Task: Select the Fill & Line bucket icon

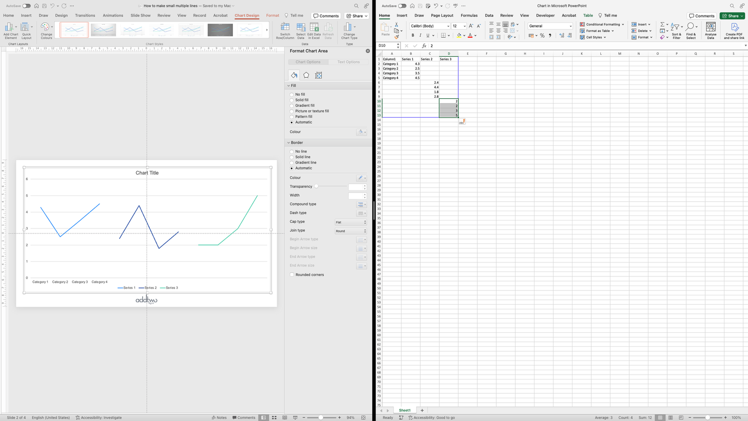Action: 294,75
